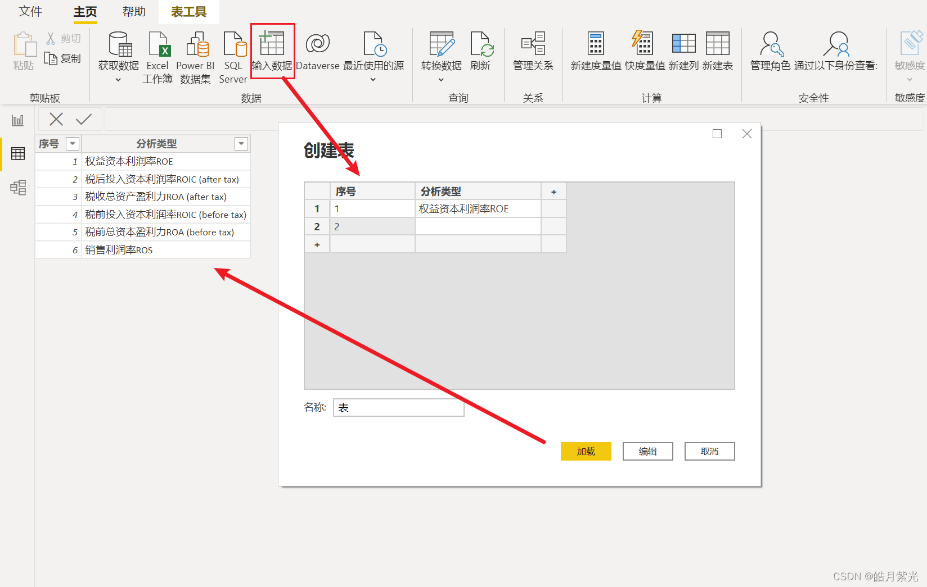The height and width of the screenshot is (587, 927).
Task: Expand Transform Data (转换数据) dropdown arrow
Action: [441, 80]
